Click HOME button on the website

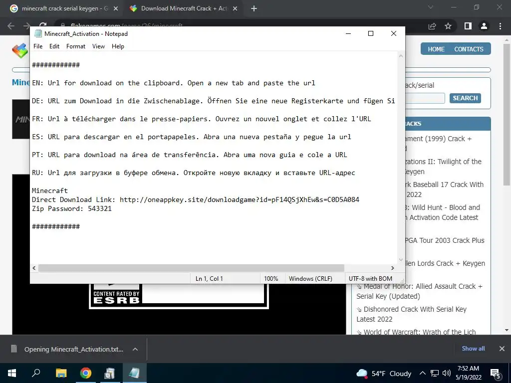coord(436,49)
